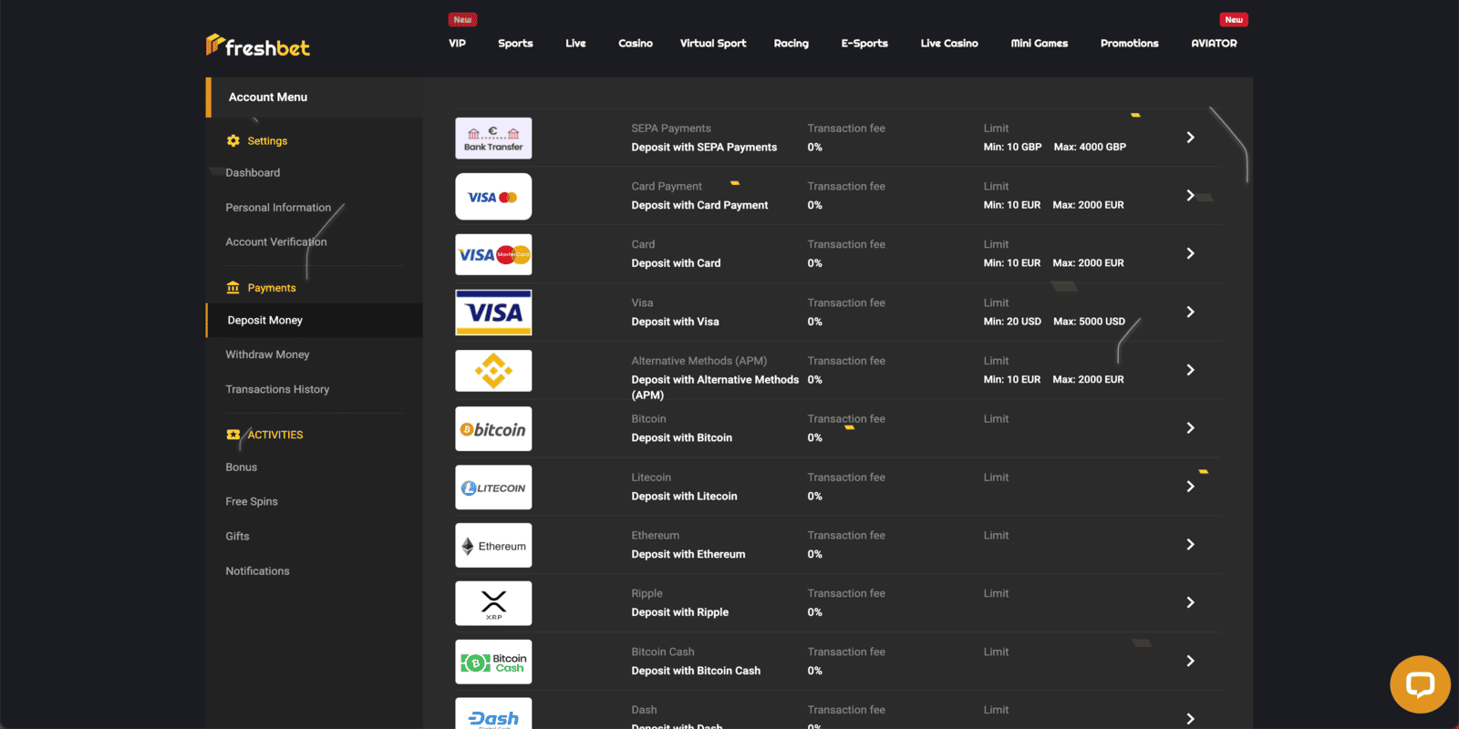This screenshot has height=729, width=1459.
Task: Click the Bitcoin payment logo
Action: coord(493,429)
